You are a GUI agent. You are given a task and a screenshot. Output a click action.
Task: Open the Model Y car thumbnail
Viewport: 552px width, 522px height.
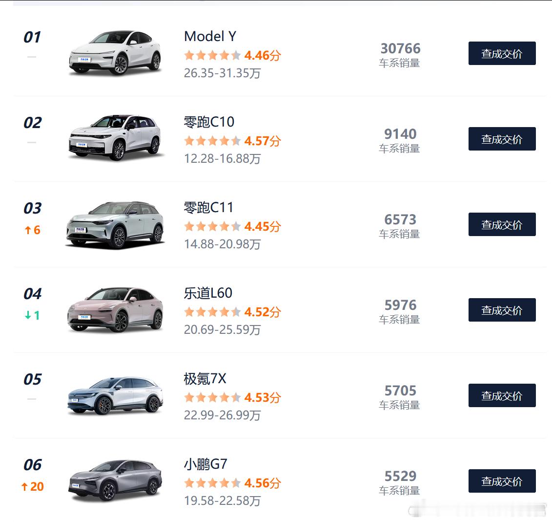click(116, 53)
